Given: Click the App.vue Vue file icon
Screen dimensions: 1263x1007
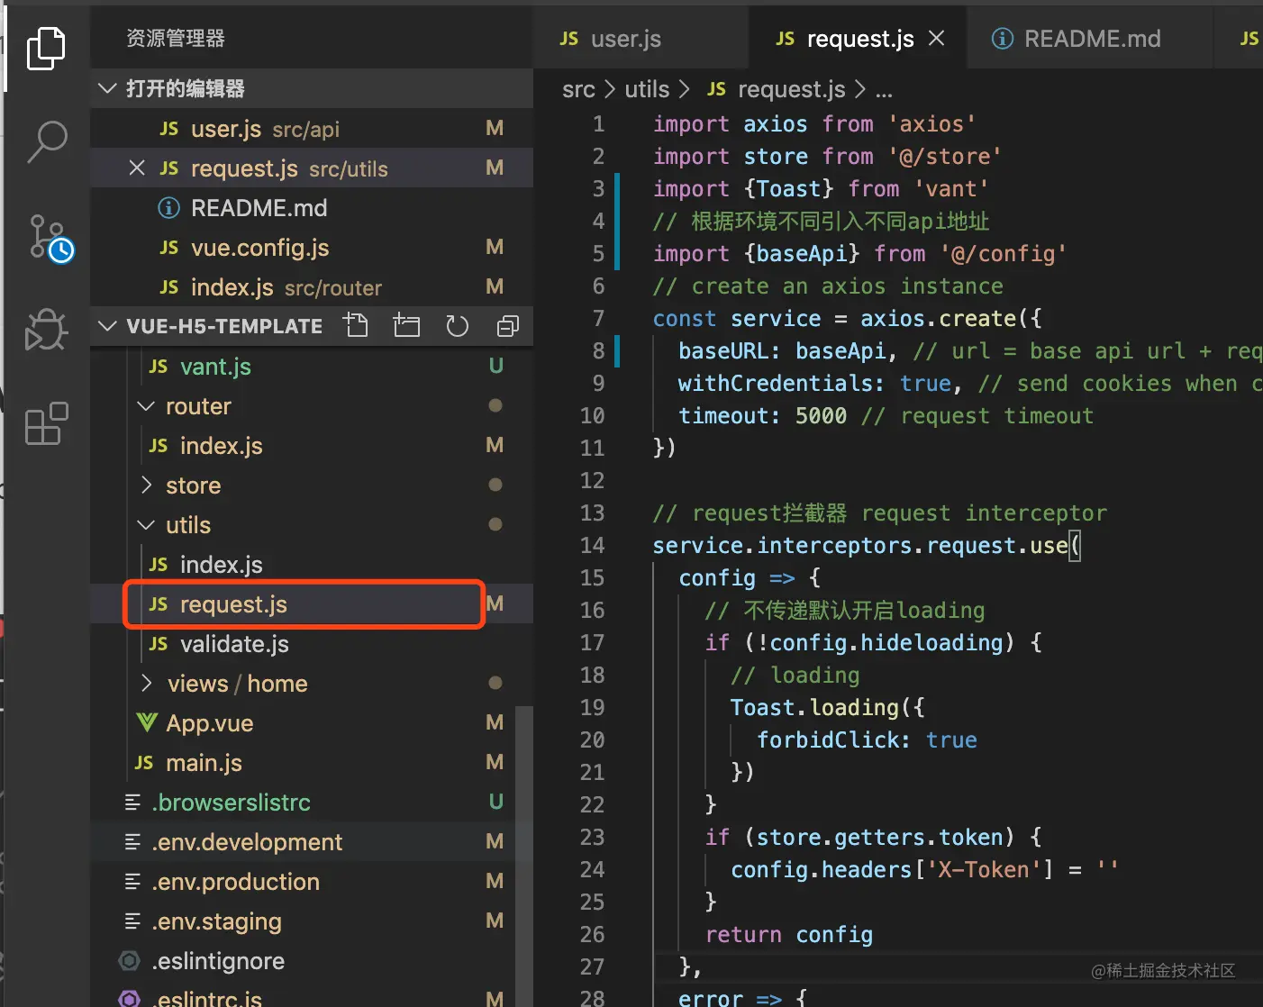Looking at the screenshot, I should pyautogui.click(x=146, y=722).
